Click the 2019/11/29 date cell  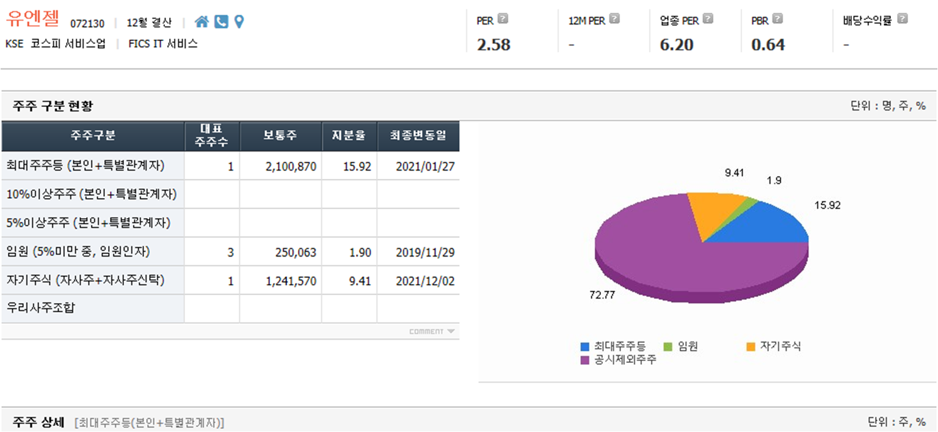click(418, 252)
